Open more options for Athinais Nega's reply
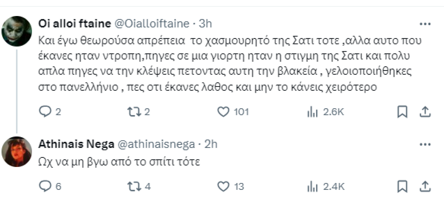 tap(425, 144)
